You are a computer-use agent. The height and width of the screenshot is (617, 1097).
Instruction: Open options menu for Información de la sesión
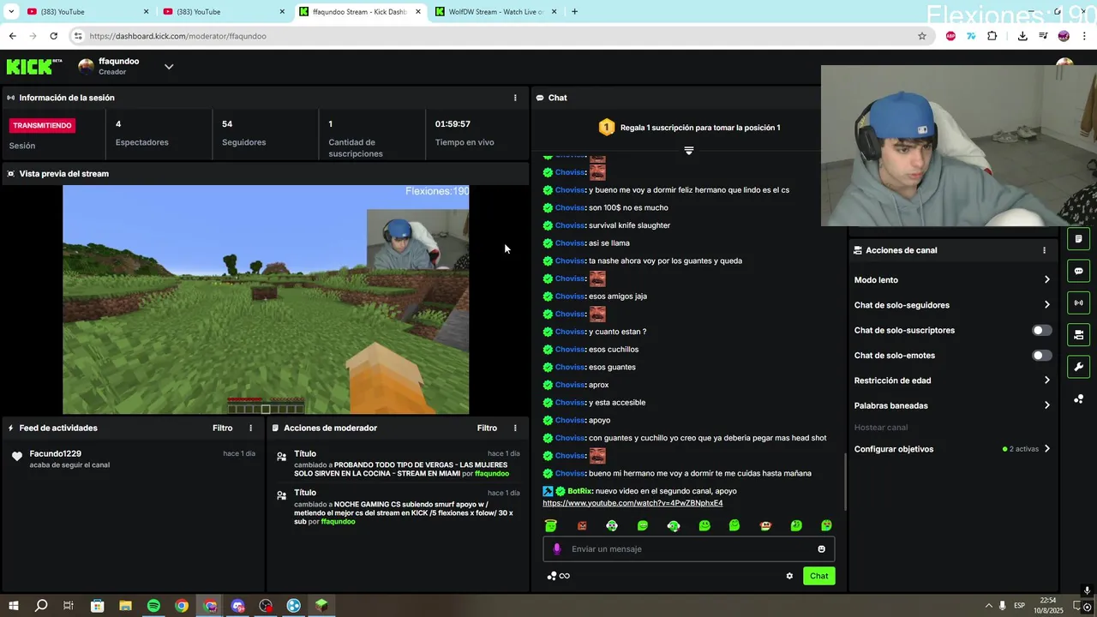pos(515,98)
